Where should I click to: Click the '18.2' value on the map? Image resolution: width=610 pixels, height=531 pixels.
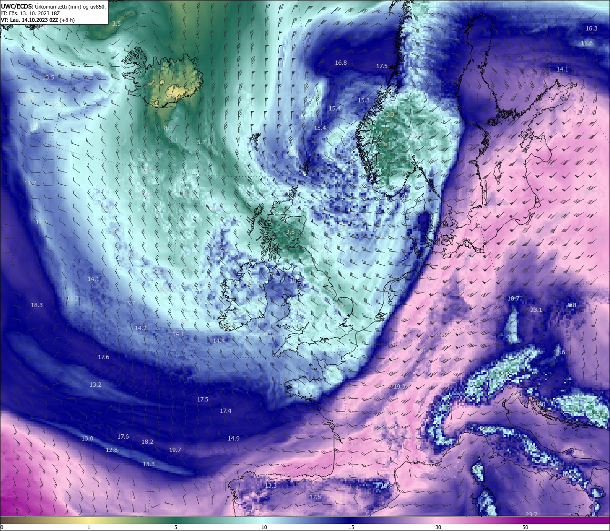(x=147, y=442)
